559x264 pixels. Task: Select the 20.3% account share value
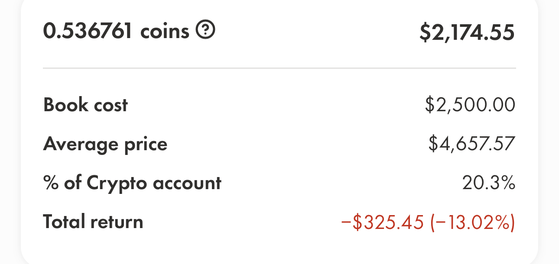point(489,184)
